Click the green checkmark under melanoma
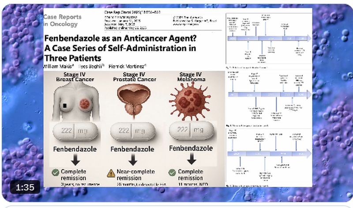 [173, 172]
